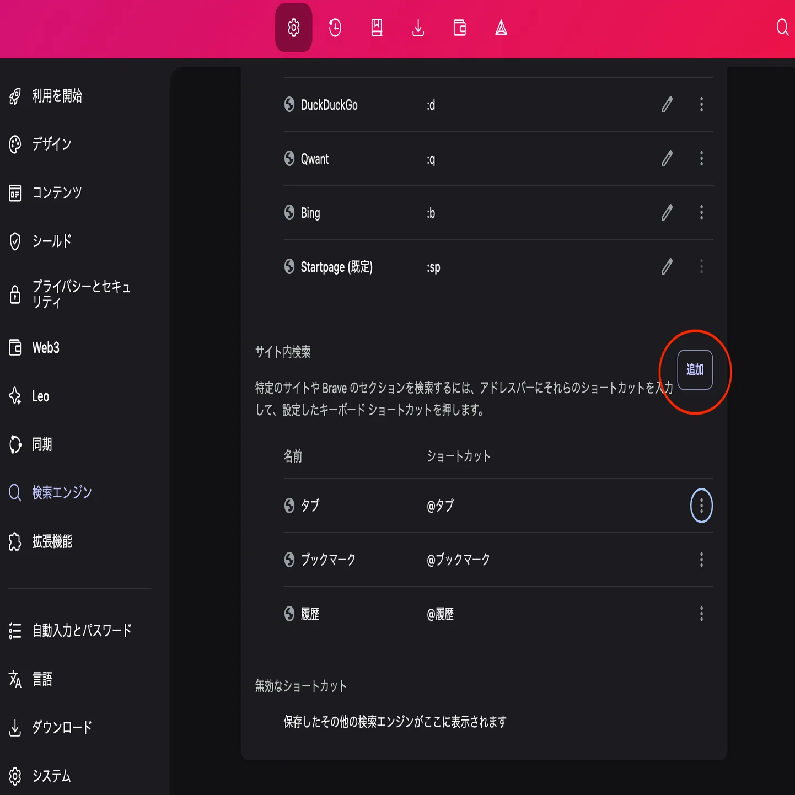
Task: Open the 拡張機能 settings section
Action: pos(41,541)
